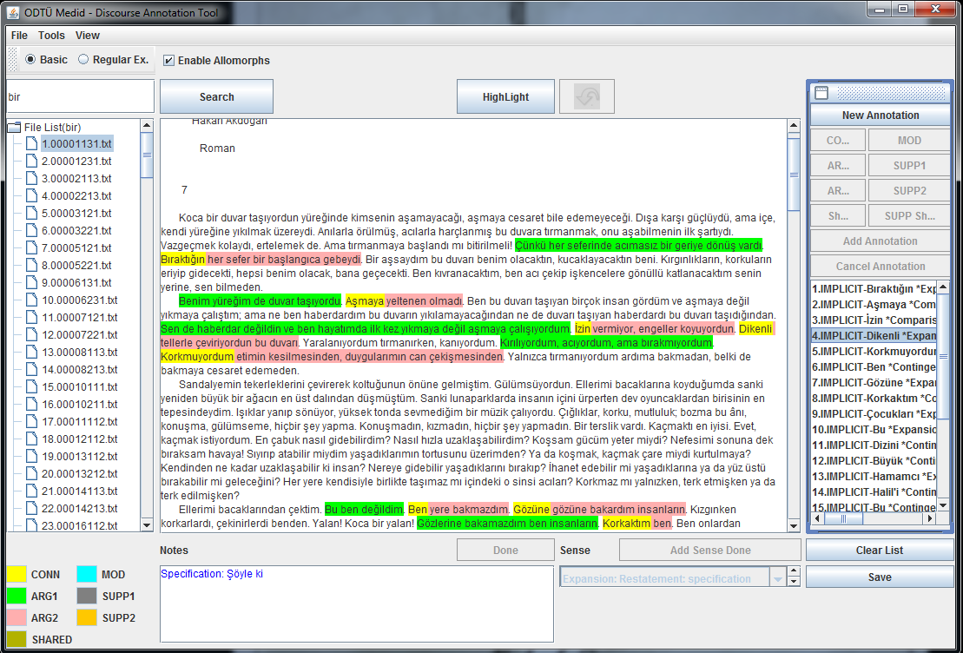
Task: Click the SUPP Sh... button
Action: click(x=909, y=215)
